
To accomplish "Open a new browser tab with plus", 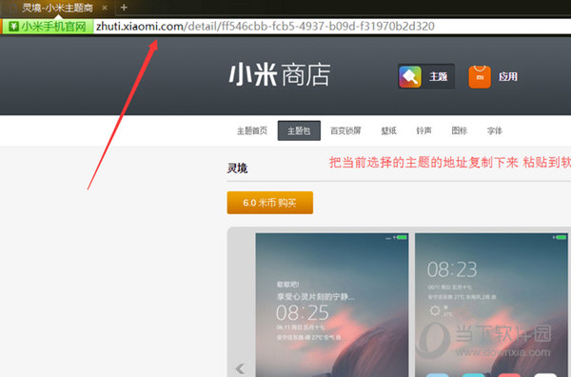I will click(x=124, y=8).
